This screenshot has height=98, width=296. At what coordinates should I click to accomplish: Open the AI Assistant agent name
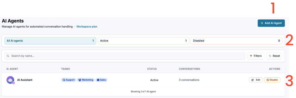click(25, 80)
